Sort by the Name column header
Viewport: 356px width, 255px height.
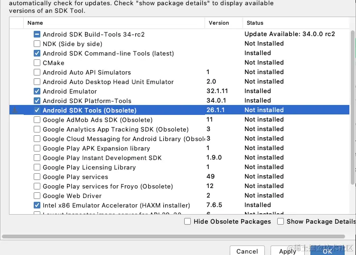[114, 23]
